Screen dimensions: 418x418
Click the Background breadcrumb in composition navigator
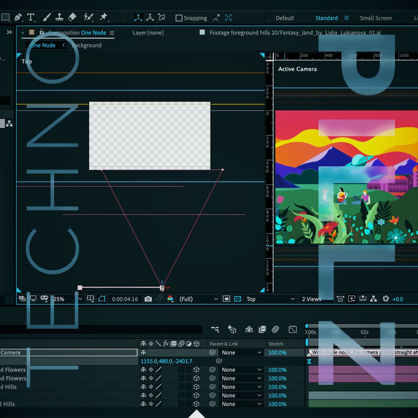tap(87, 45)
